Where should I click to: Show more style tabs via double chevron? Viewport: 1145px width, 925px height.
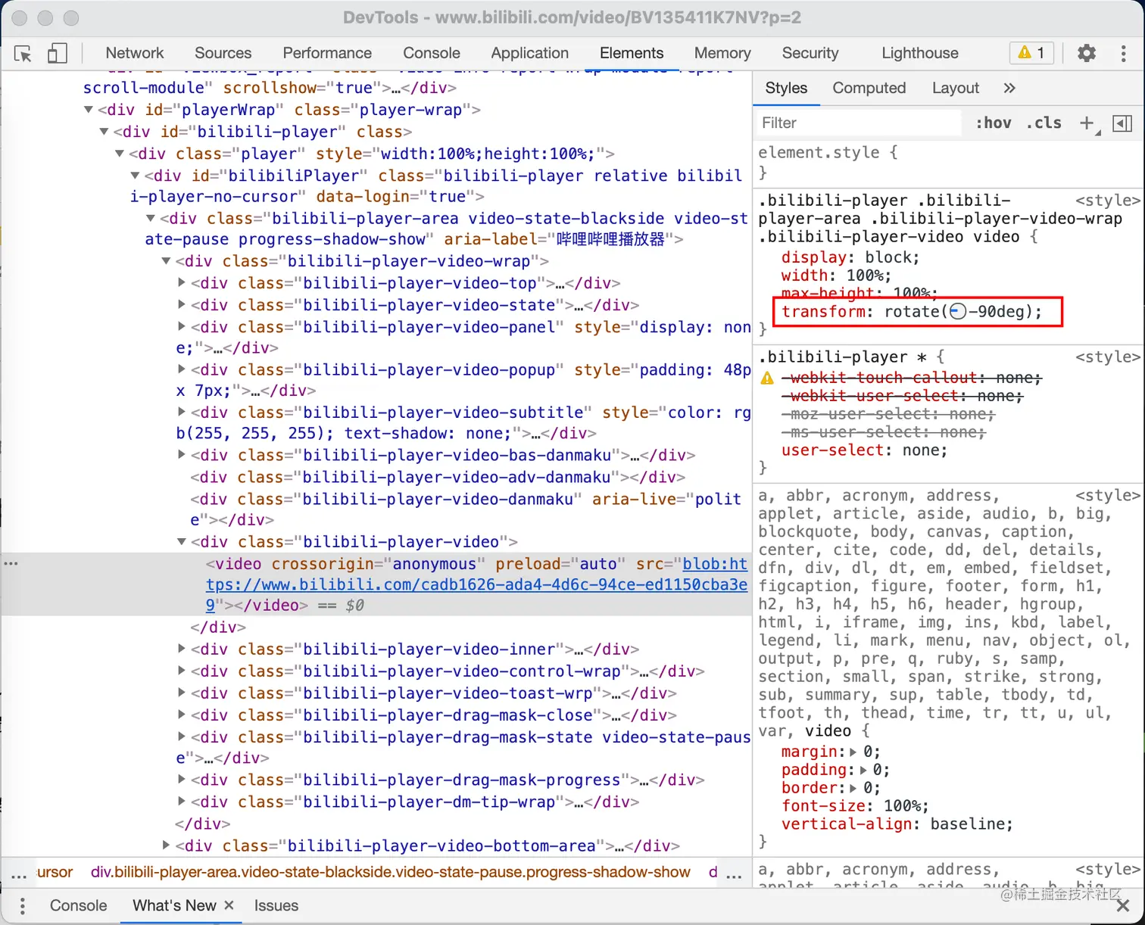[1009, 88]
